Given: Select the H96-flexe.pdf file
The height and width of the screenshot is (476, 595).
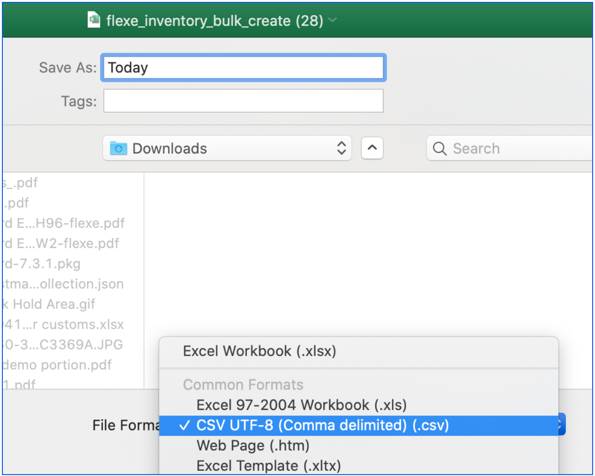Looking at the screenshot, I should (63, 223).
